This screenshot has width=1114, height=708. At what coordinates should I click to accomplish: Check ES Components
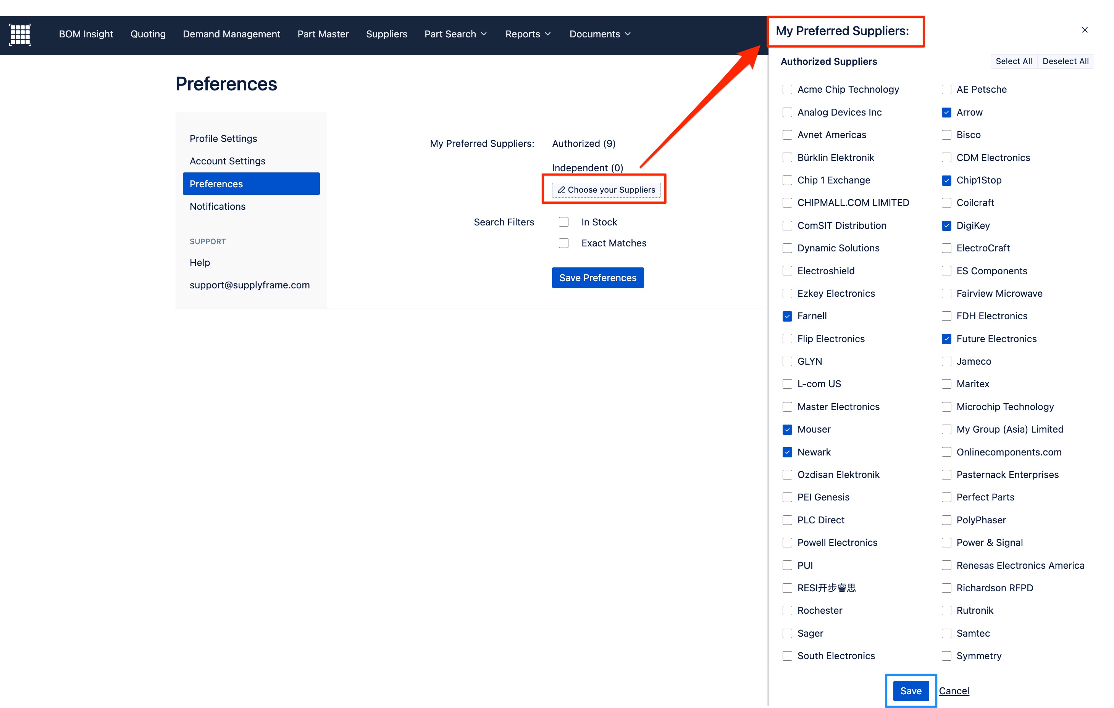pyautogui.click(x=946, y=270)
